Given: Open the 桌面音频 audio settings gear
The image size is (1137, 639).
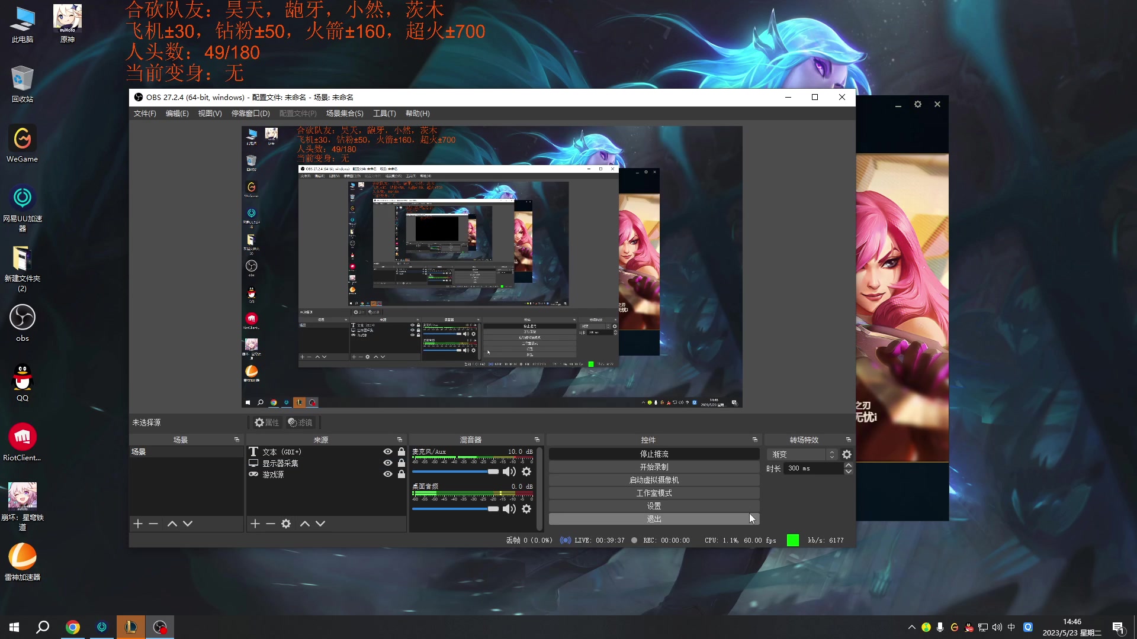Looking at the screenshot, I should pos(526,509).
